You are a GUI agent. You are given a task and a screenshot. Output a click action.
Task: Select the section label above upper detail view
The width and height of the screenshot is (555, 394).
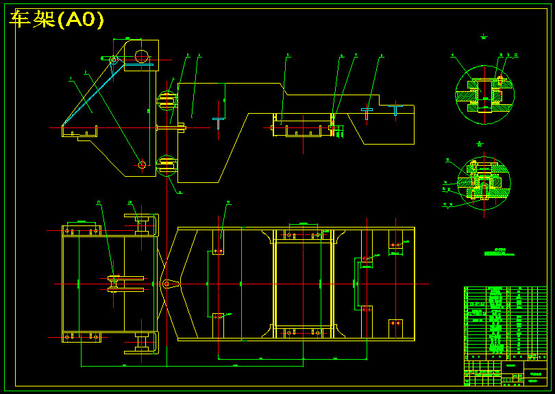(x=484, y=36)
